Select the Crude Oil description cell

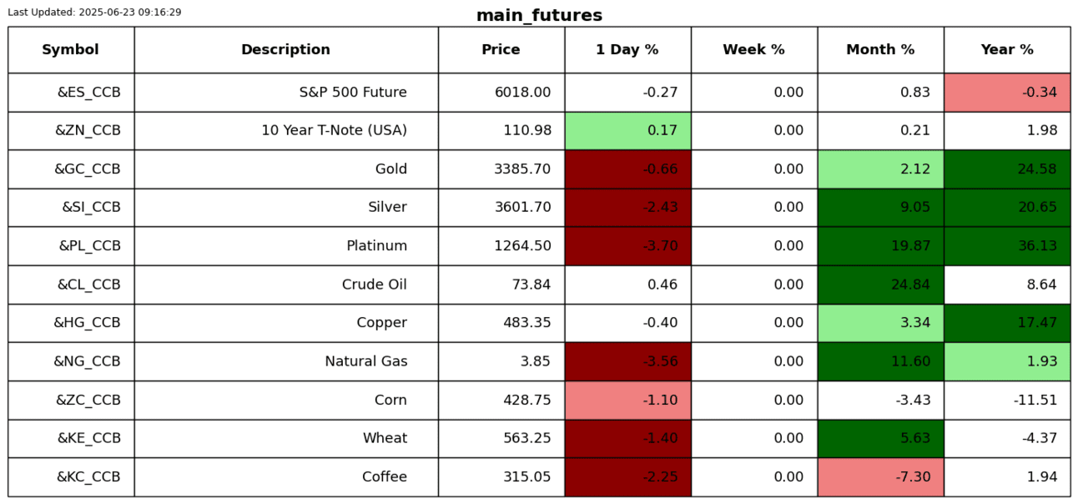tap(374, 285)
